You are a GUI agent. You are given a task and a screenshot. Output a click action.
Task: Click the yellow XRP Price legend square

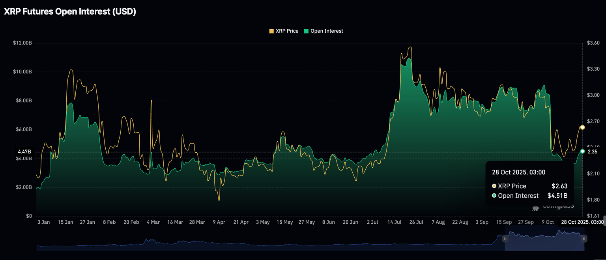(271, 31)
